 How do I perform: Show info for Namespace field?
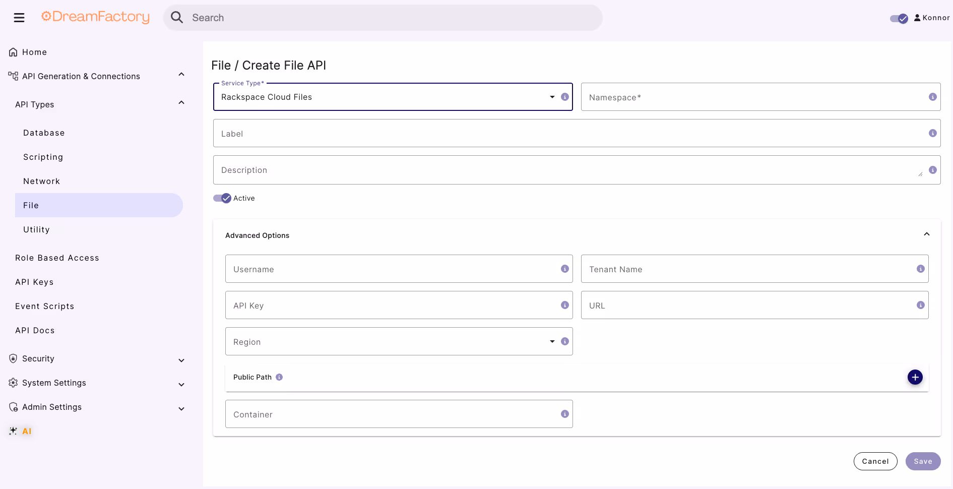pyautogui.click(x=933, y=97)
